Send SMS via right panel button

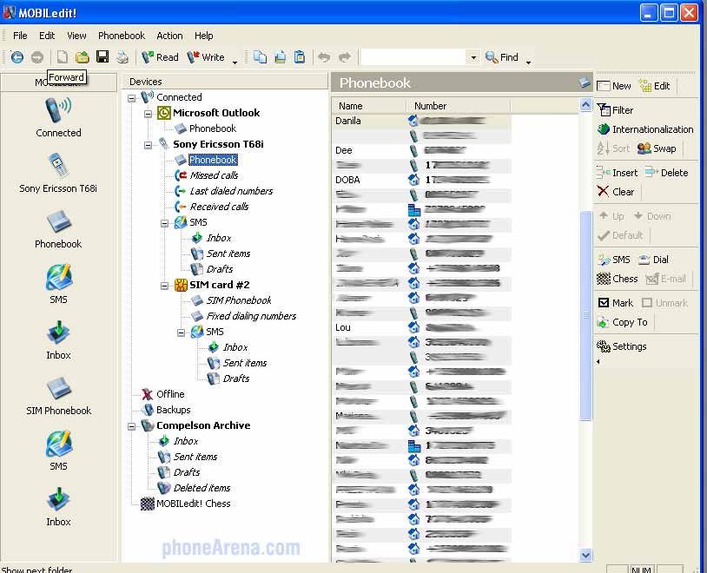pyautogui.click(x=614, y=260)
